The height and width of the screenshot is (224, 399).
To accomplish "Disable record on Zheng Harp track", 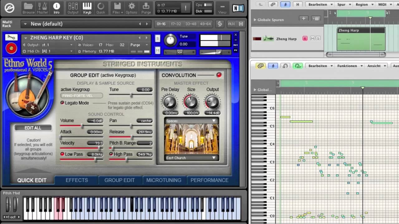I will pyautogui.click(x=305, y=39).
